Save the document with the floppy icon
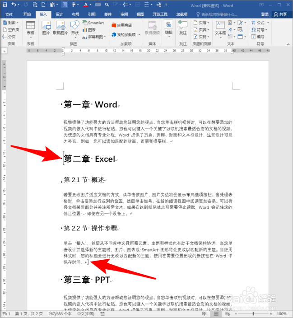The image size is (293, 318). (5, 5)
